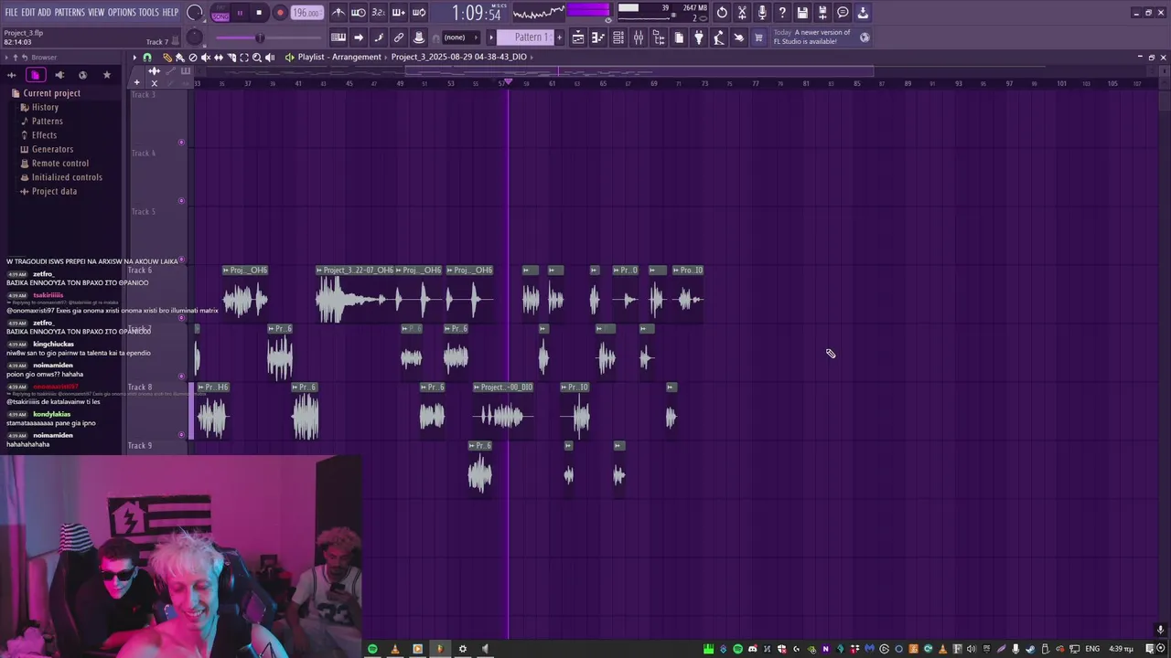Click the render as audio file icon
The image size is (1171, 658).
tap(822, 13)
